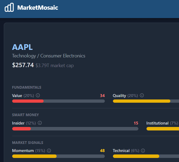Select the AAPL ticker heading
Viewport: 179px width, 162px height.
click(22, 47)
